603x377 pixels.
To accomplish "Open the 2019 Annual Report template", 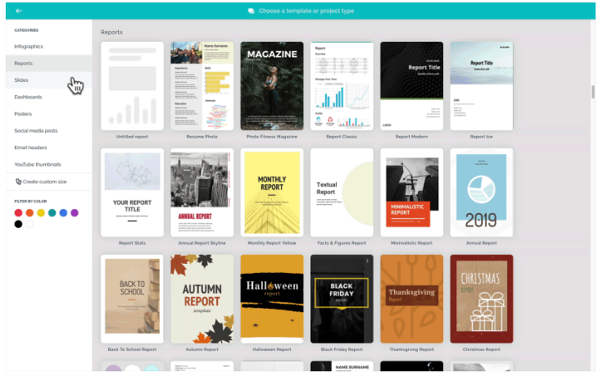I will (482, 193).
